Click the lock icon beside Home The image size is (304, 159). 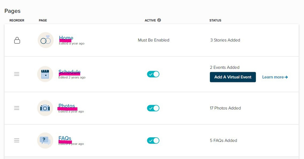point(17,40)
